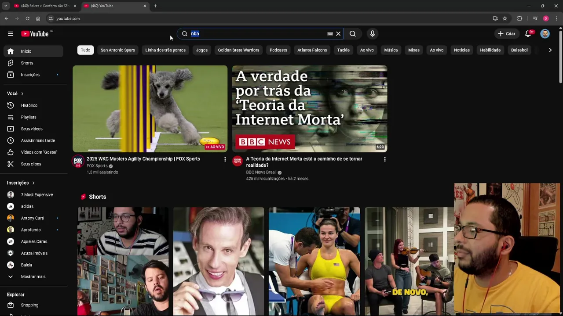
Task: Open Playlists in the sidebar
Action: pyautogui.click(x=33, y=117)
